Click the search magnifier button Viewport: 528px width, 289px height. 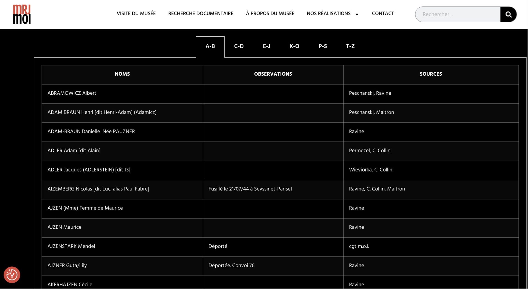click(x=508, y=14)
